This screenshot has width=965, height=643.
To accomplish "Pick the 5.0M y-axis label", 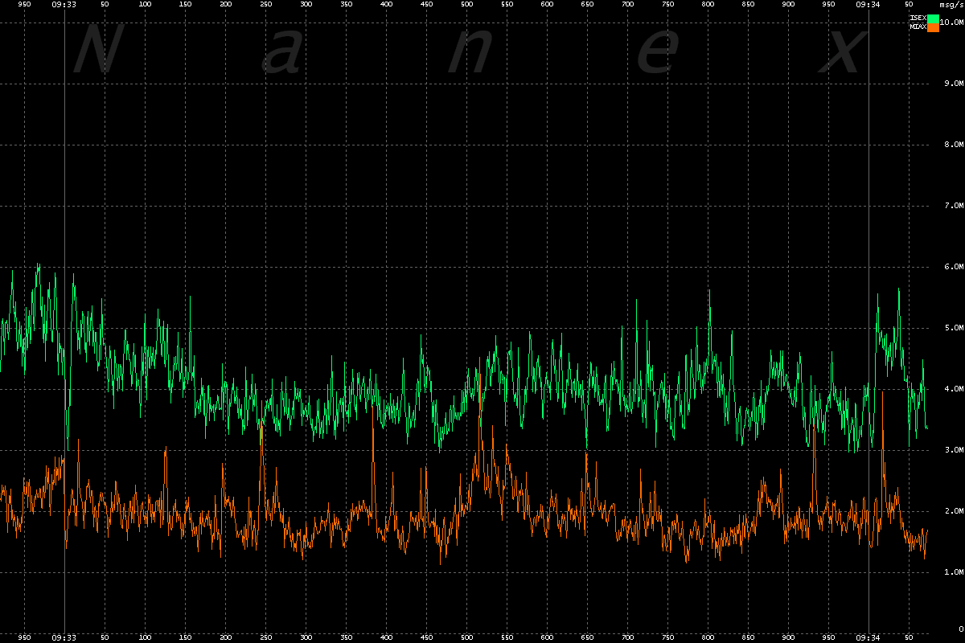I will [954, 328].
